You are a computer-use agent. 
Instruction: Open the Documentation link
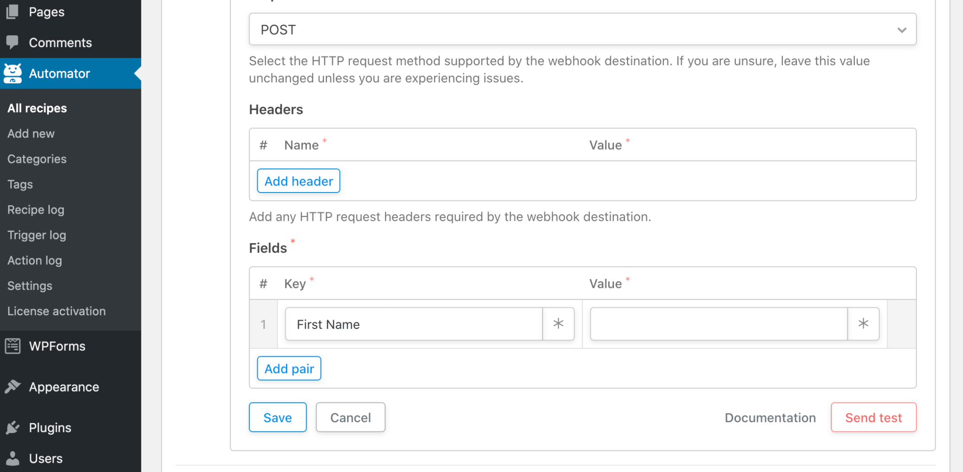click(770, 417)
